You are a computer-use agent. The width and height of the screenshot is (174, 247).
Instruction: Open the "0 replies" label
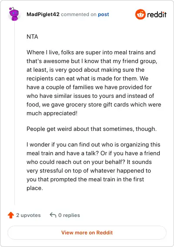click(x=69, y=215)
